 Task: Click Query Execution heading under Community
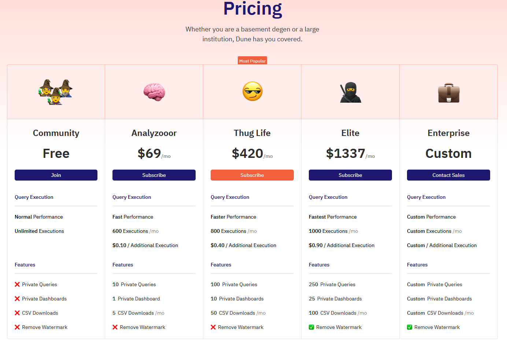(x=34, y=197)
